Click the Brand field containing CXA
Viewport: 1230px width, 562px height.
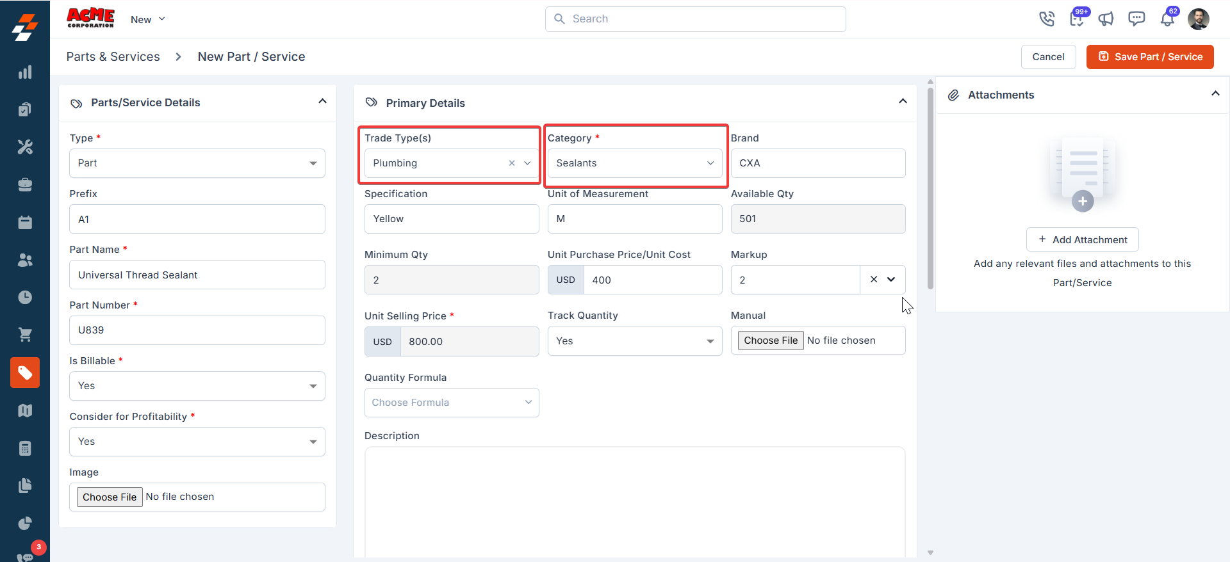click(818, 163)
